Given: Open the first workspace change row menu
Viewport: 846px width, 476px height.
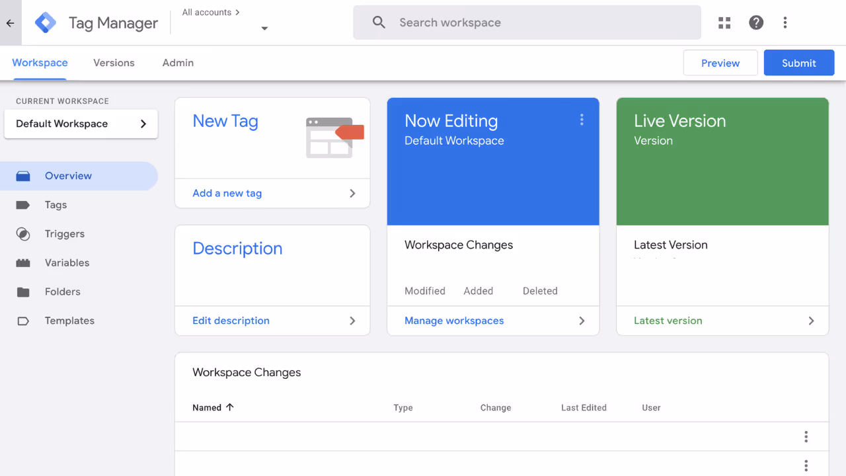Looking at the screenshot, I should (806, 436).
